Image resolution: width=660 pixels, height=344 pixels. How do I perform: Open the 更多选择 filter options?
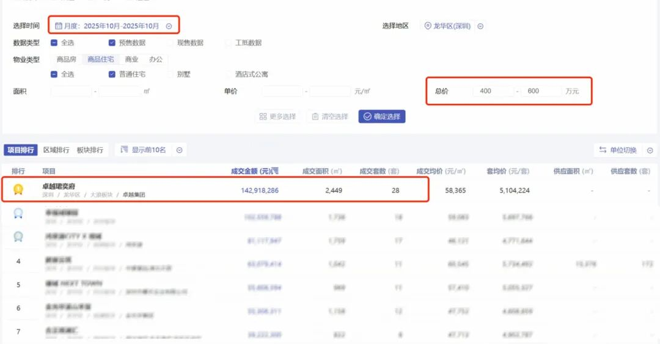[277, 117]
